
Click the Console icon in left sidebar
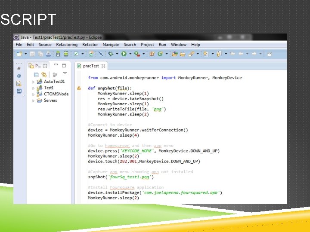pos(19,91)
